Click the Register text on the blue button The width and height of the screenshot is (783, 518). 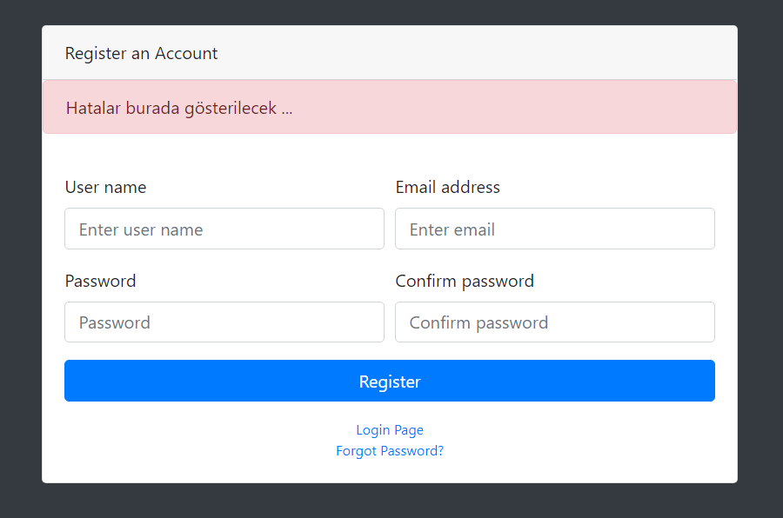click(390, 382)
